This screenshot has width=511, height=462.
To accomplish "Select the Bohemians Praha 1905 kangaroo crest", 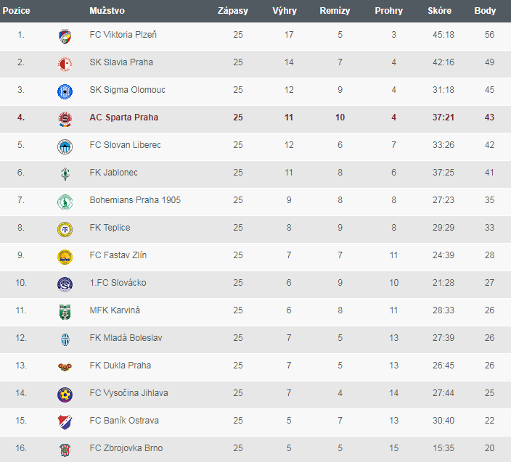I will coord(65,202).
